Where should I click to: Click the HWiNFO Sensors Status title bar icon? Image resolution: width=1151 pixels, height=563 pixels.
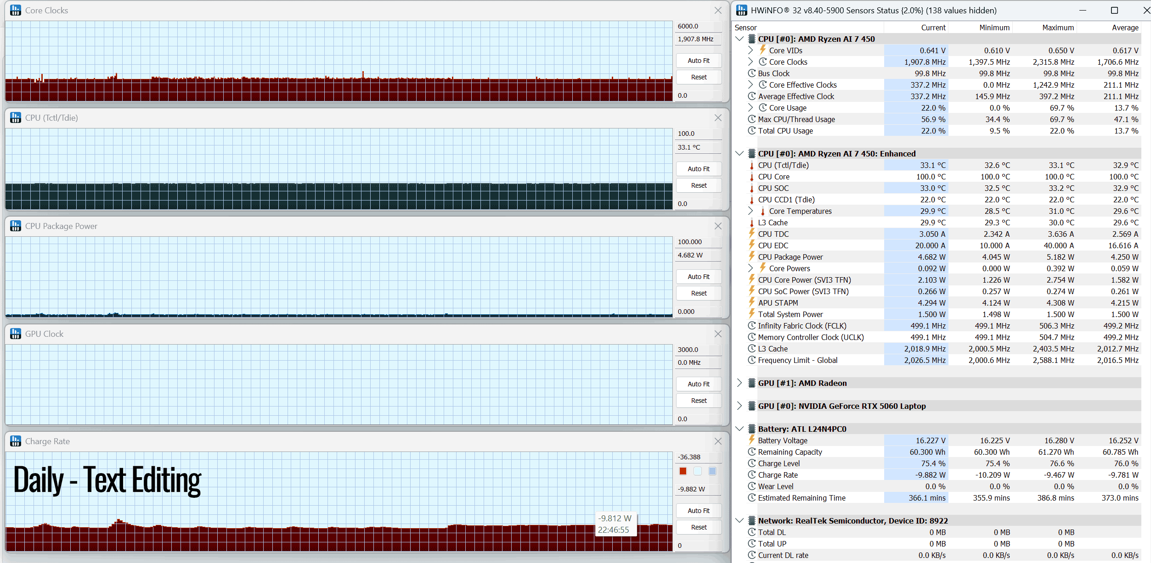(742, 10)
